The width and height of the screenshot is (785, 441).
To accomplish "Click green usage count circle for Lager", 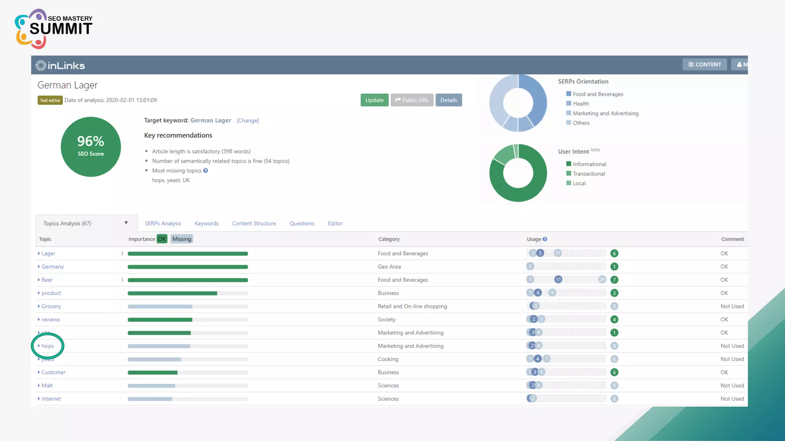I will pyautogui.click(x=614, y=253).
